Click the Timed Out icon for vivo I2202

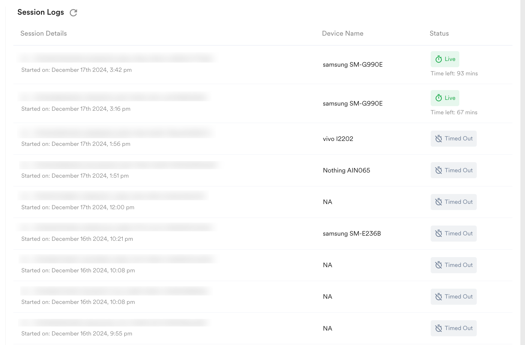[x=438, y=139]
